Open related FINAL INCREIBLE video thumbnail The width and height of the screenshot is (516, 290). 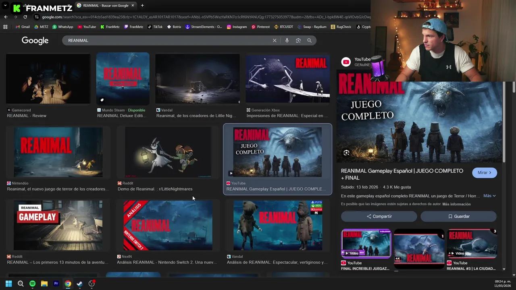366,243
